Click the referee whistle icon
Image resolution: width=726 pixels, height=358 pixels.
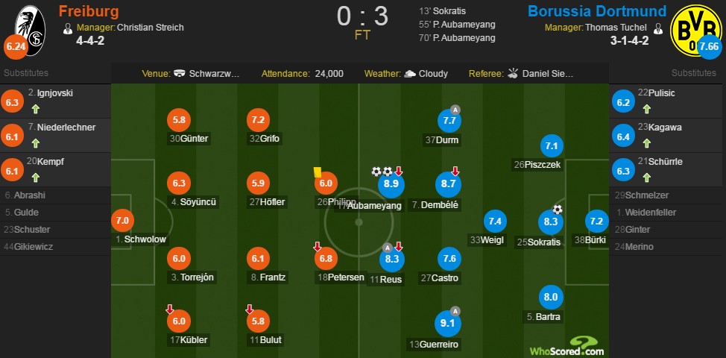click(513, 73)
